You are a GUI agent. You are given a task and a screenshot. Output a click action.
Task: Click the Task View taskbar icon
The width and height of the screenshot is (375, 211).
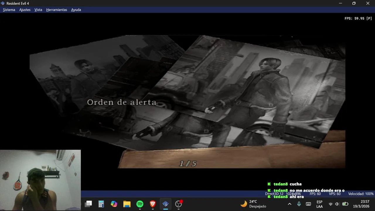click(88, 204)
